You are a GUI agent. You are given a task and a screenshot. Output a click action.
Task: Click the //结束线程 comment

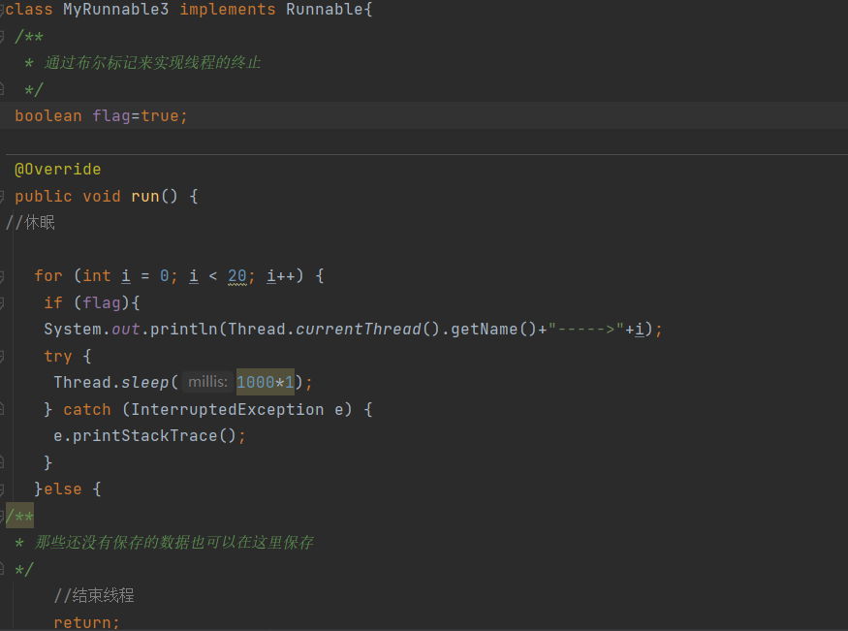coord(94,596)
